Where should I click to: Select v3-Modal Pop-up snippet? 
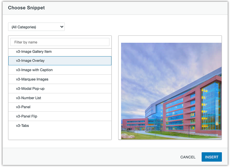click(x=60, y=89)
